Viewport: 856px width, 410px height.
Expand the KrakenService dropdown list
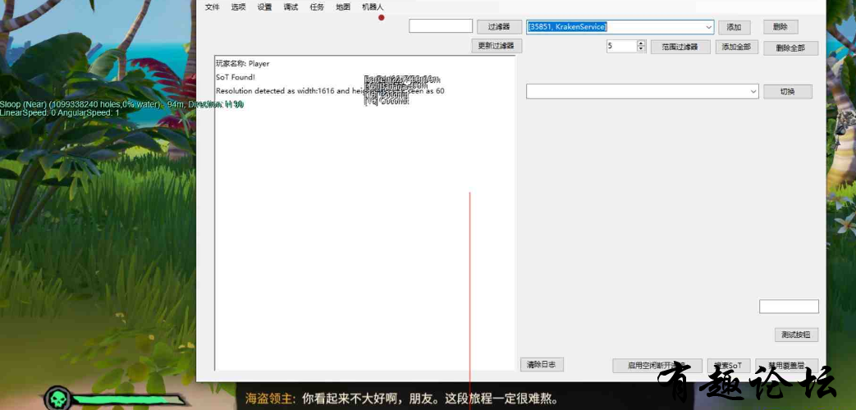pyautogui.click(x=707, y=27)
